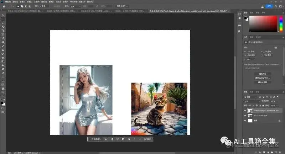
Task: Hide the second layer with numeric name
Action: click(x=245, y=116)
